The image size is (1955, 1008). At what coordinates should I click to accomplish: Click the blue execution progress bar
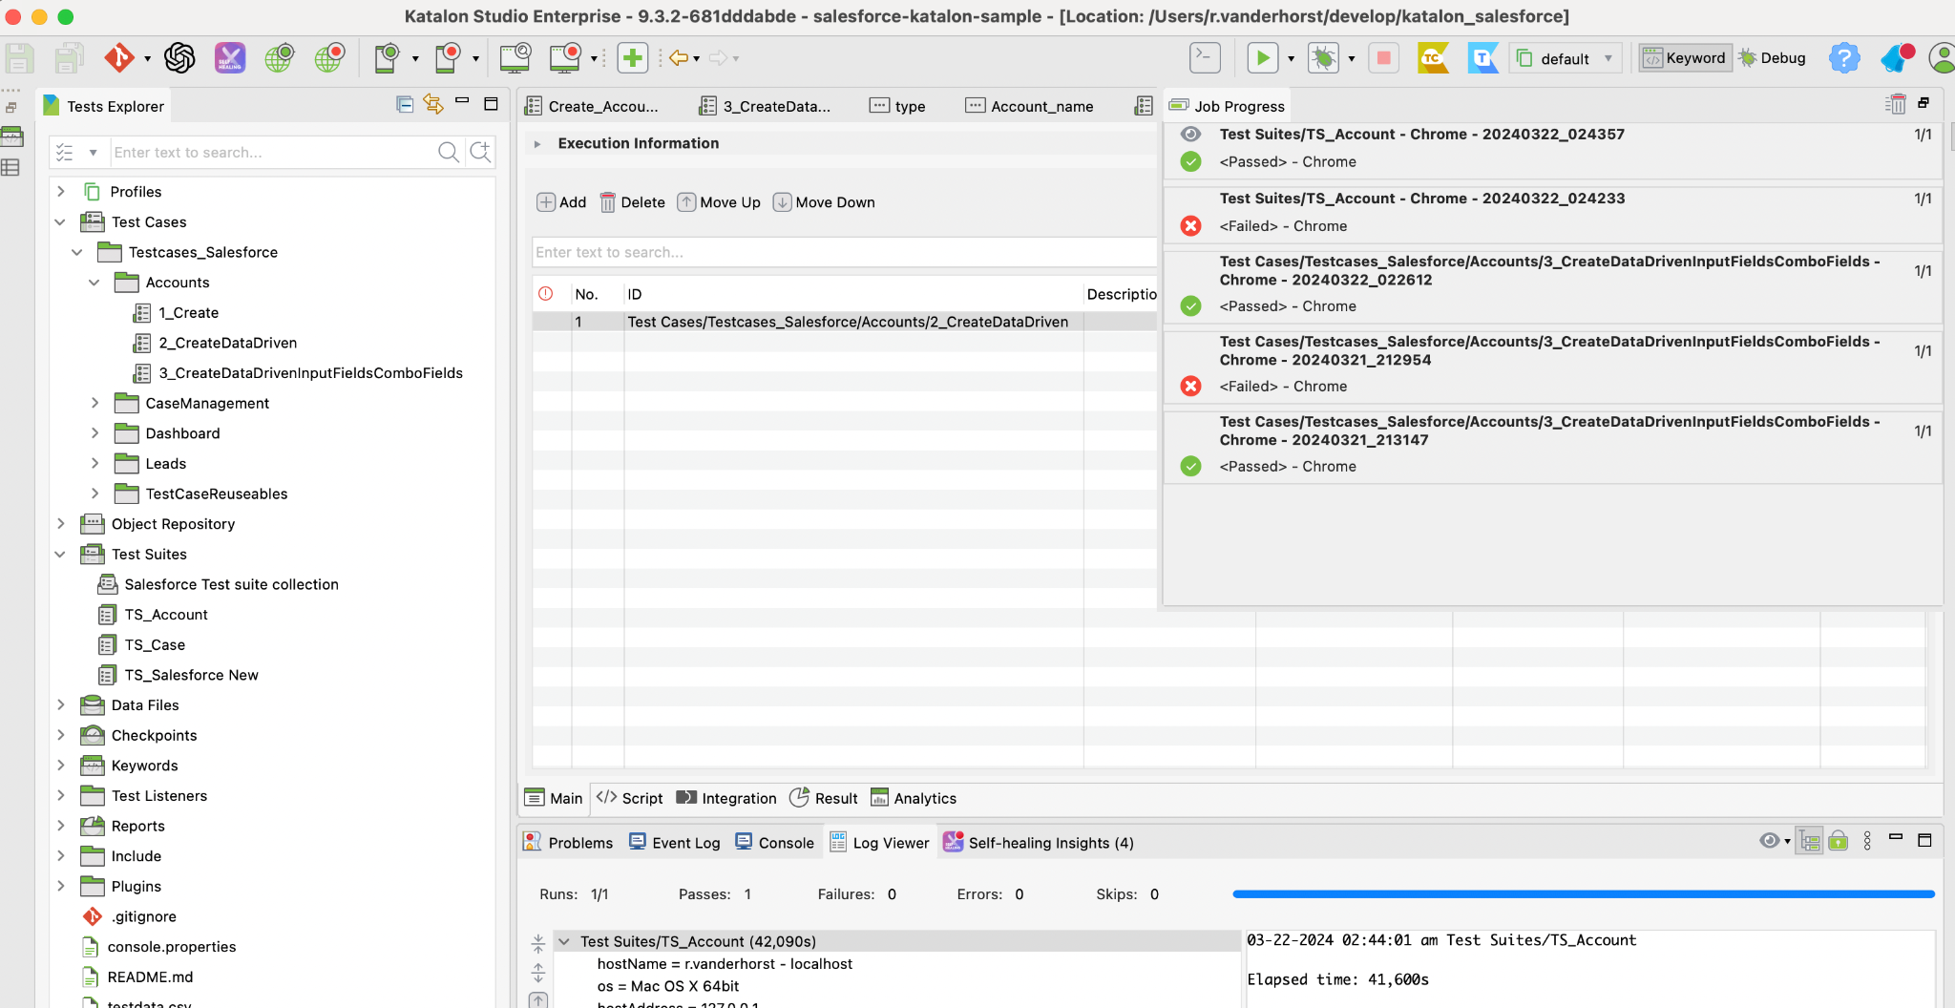point(1583,894)
